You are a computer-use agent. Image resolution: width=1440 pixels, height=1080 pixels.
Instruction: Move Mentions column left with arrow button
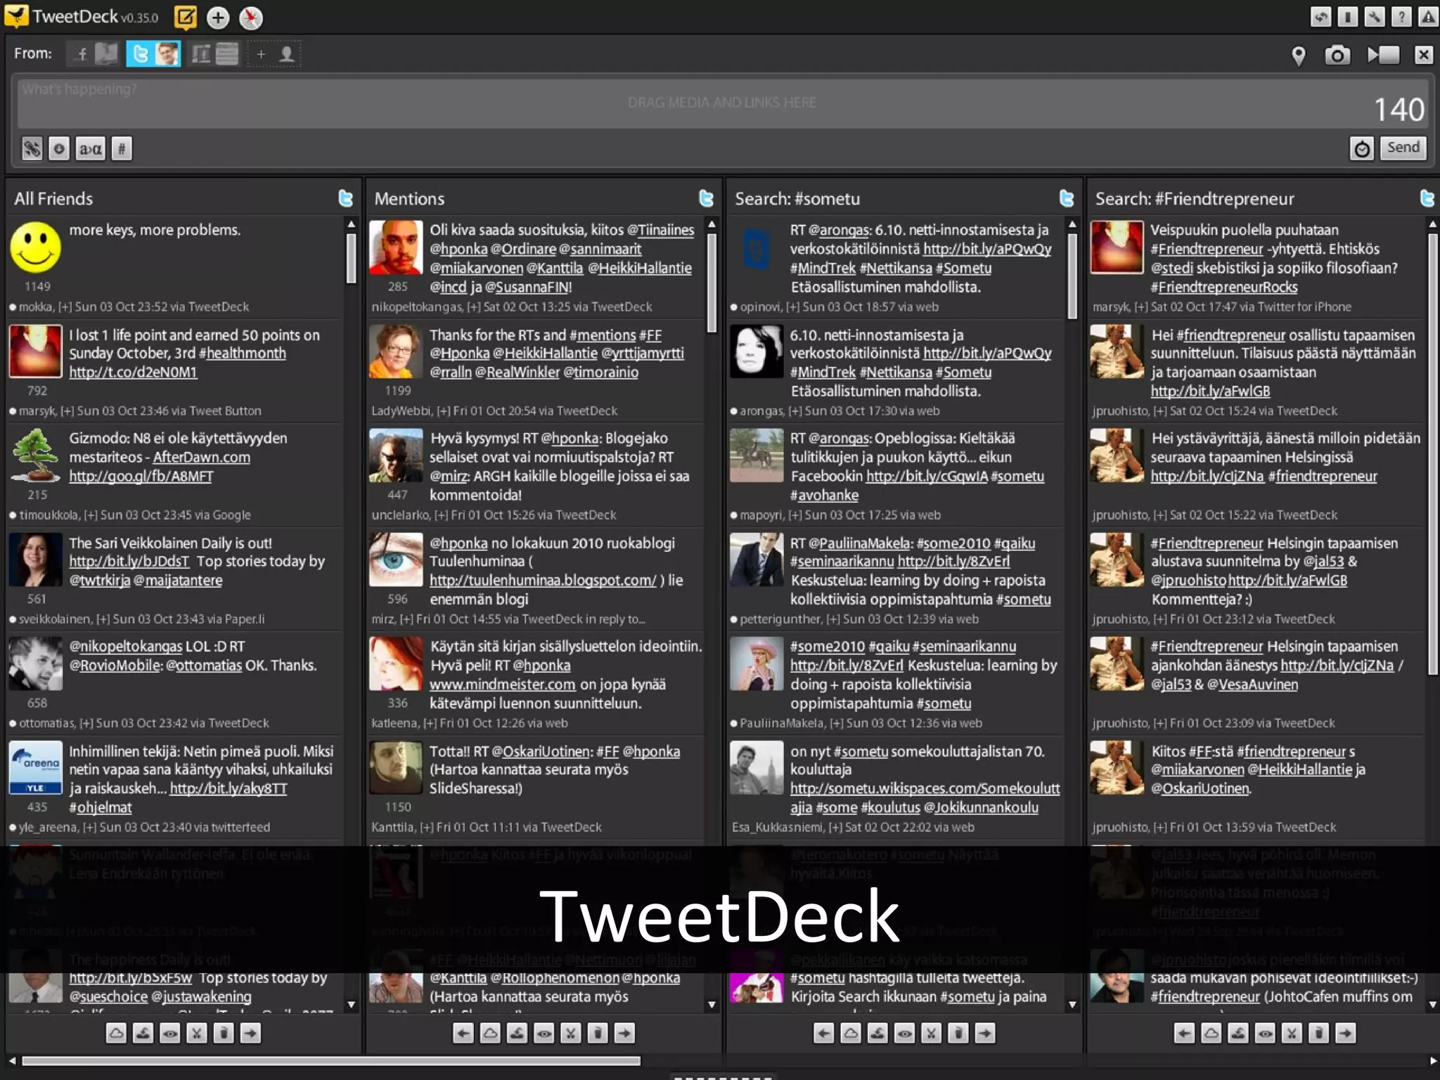tap(463, 1033)
